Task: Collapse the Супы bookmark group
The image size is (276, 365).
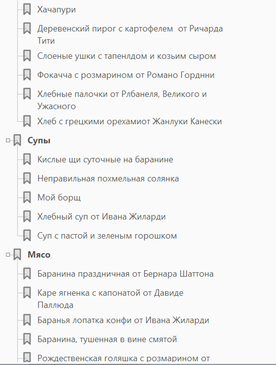Action: (x=8, y=140)
